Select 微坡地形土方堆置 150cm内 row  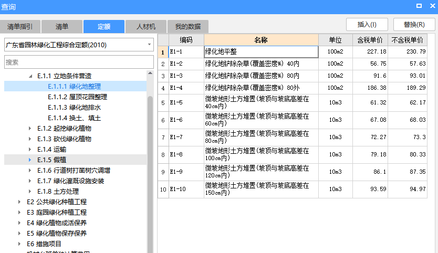[x=293, y=189]
